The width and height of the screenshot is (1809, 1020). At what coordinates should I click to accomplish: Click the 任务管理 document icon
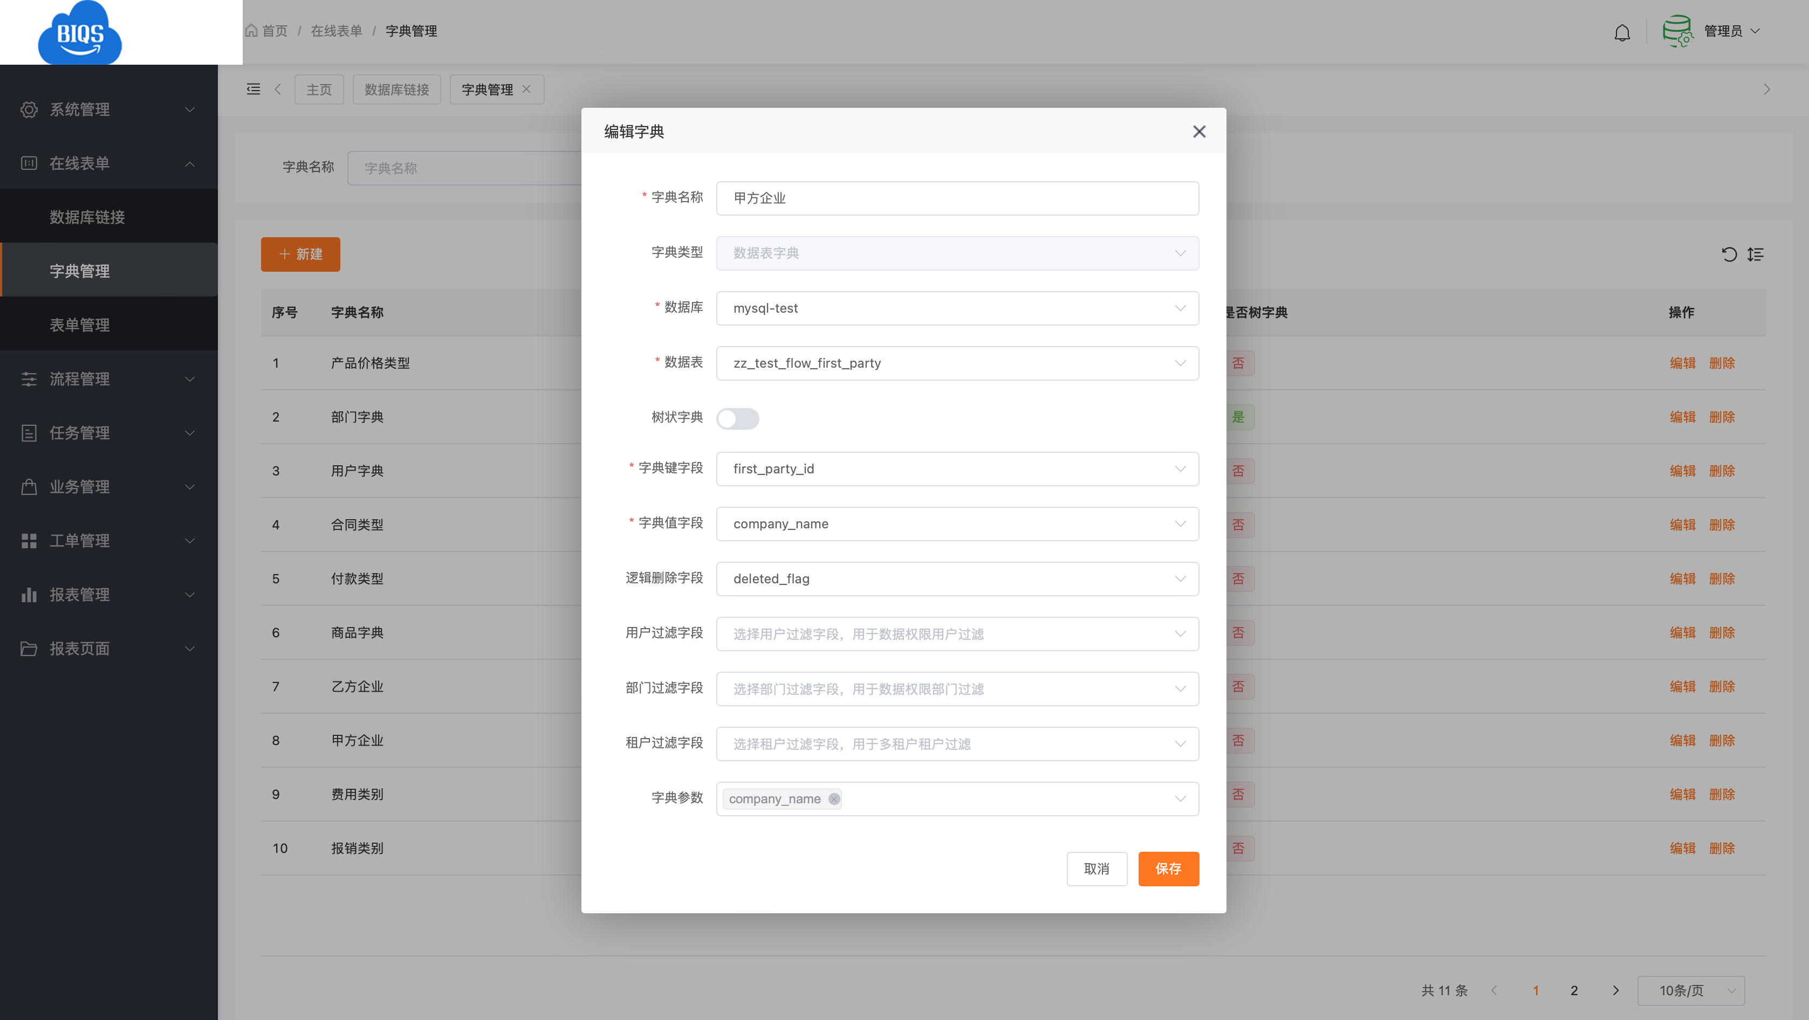click(x=29, y=433)
